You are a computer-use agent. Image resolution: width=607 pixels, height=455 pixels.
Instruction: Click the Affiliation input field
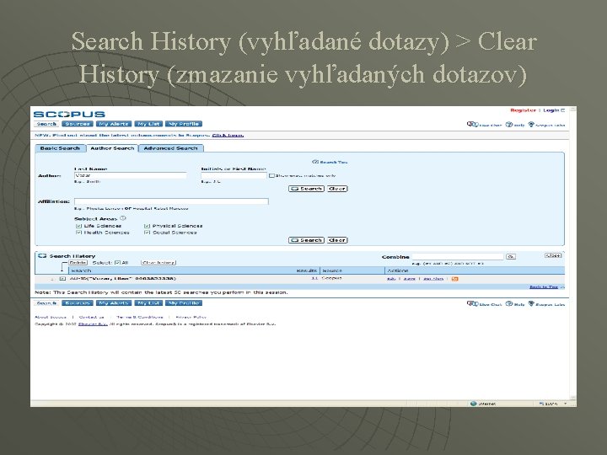pyautogui.click(x=171, y=201)
